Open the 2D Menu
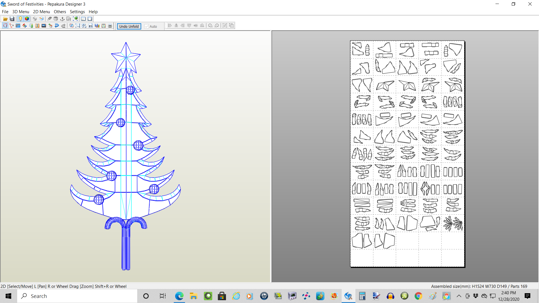The height and width of the screenshot is (303, 539). pos(41,12)
